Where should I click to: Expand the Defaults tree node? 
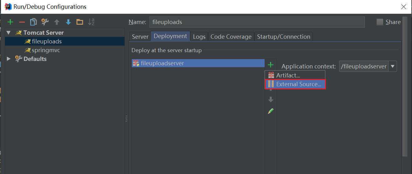coord(8,59)
